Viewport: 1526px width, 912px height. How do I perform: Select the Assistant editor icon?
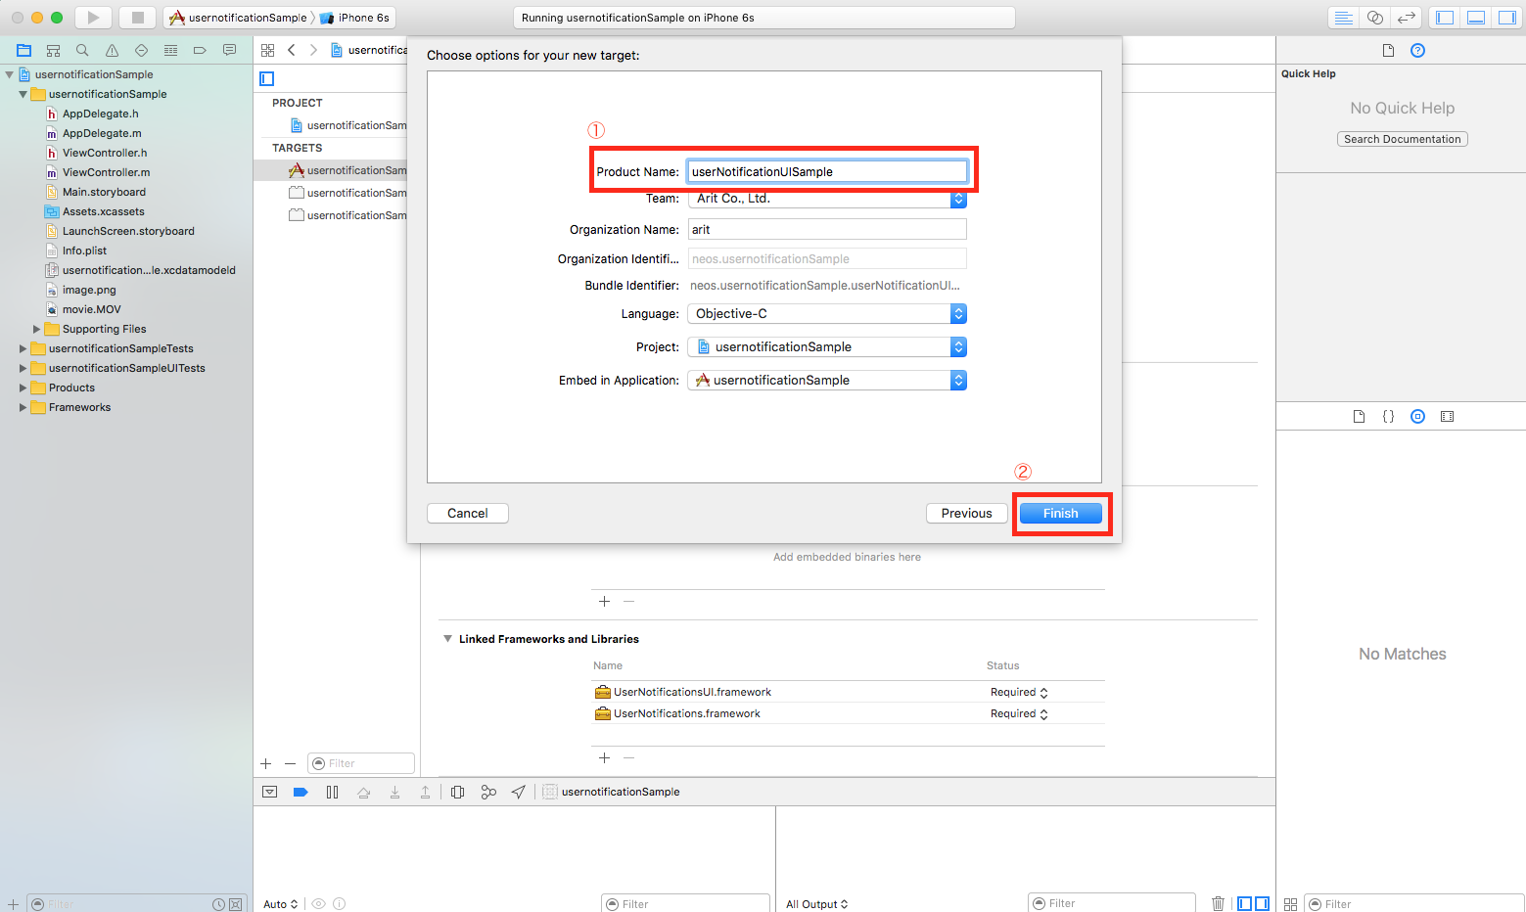pos(1375,18)
